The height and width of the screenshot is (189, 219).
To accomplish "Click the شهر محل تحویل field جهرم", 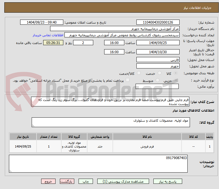I will coord(158,66).
